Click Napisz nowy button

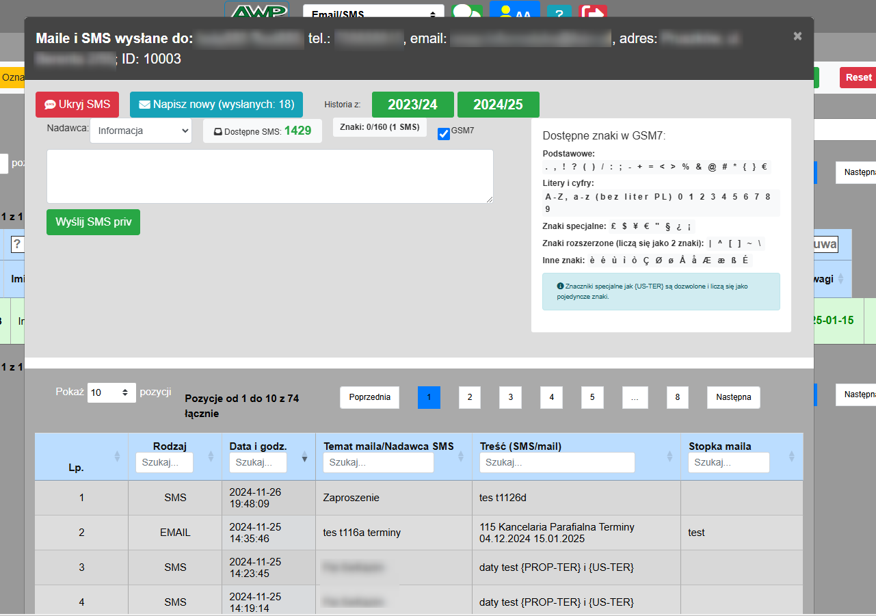click(216, 105)
